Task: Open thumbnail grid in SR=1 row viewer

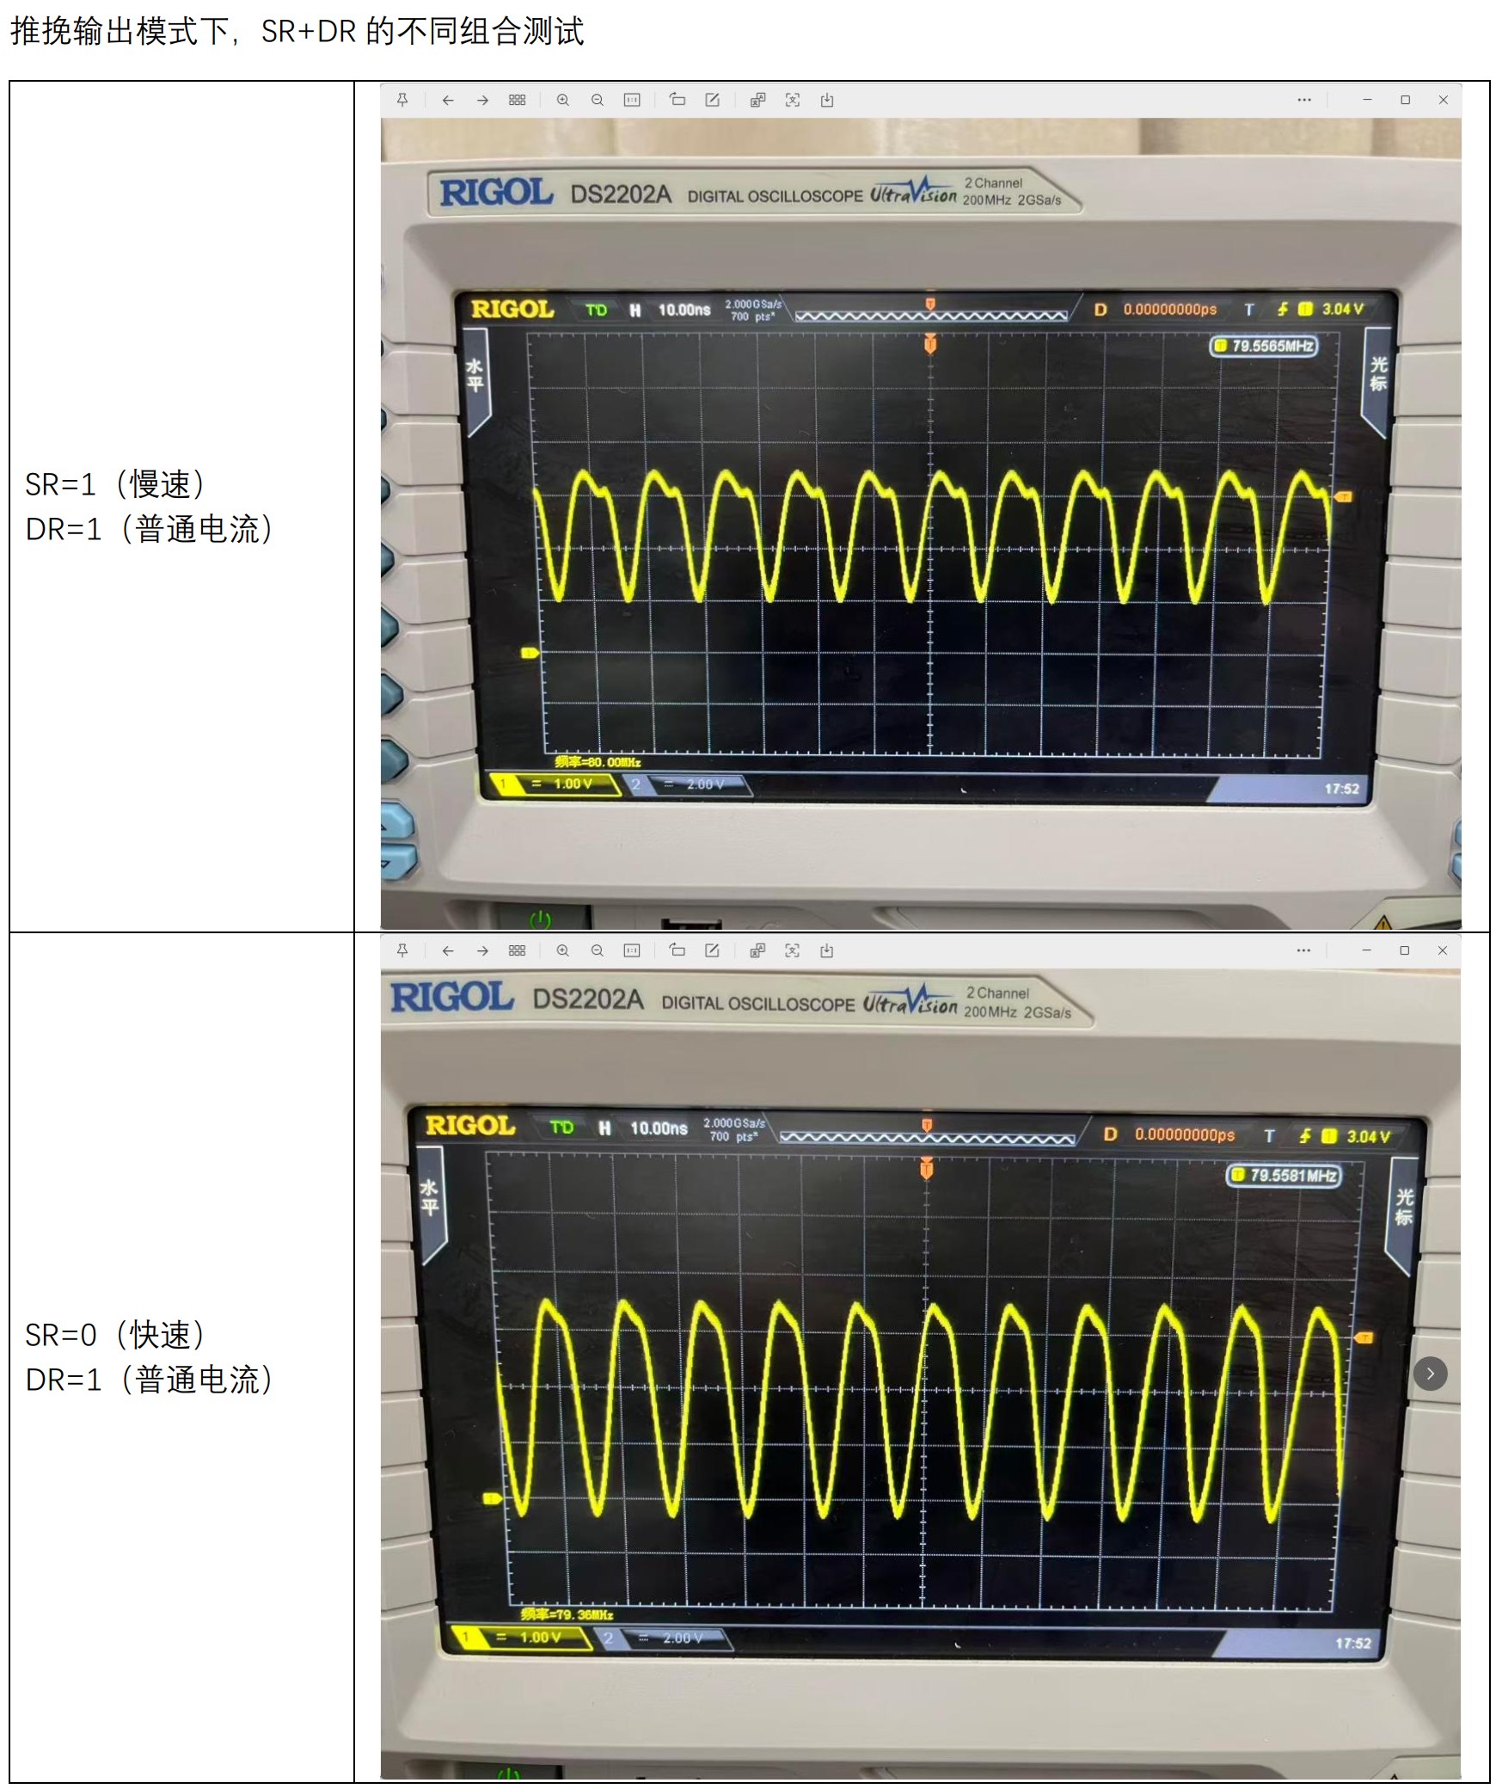Action: click(x=517, y=100)
